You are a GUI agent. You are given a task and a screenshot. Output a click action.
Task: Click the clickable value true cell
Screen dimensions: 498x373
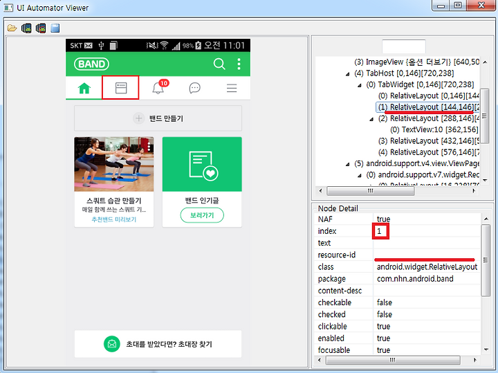pos(427,327)
